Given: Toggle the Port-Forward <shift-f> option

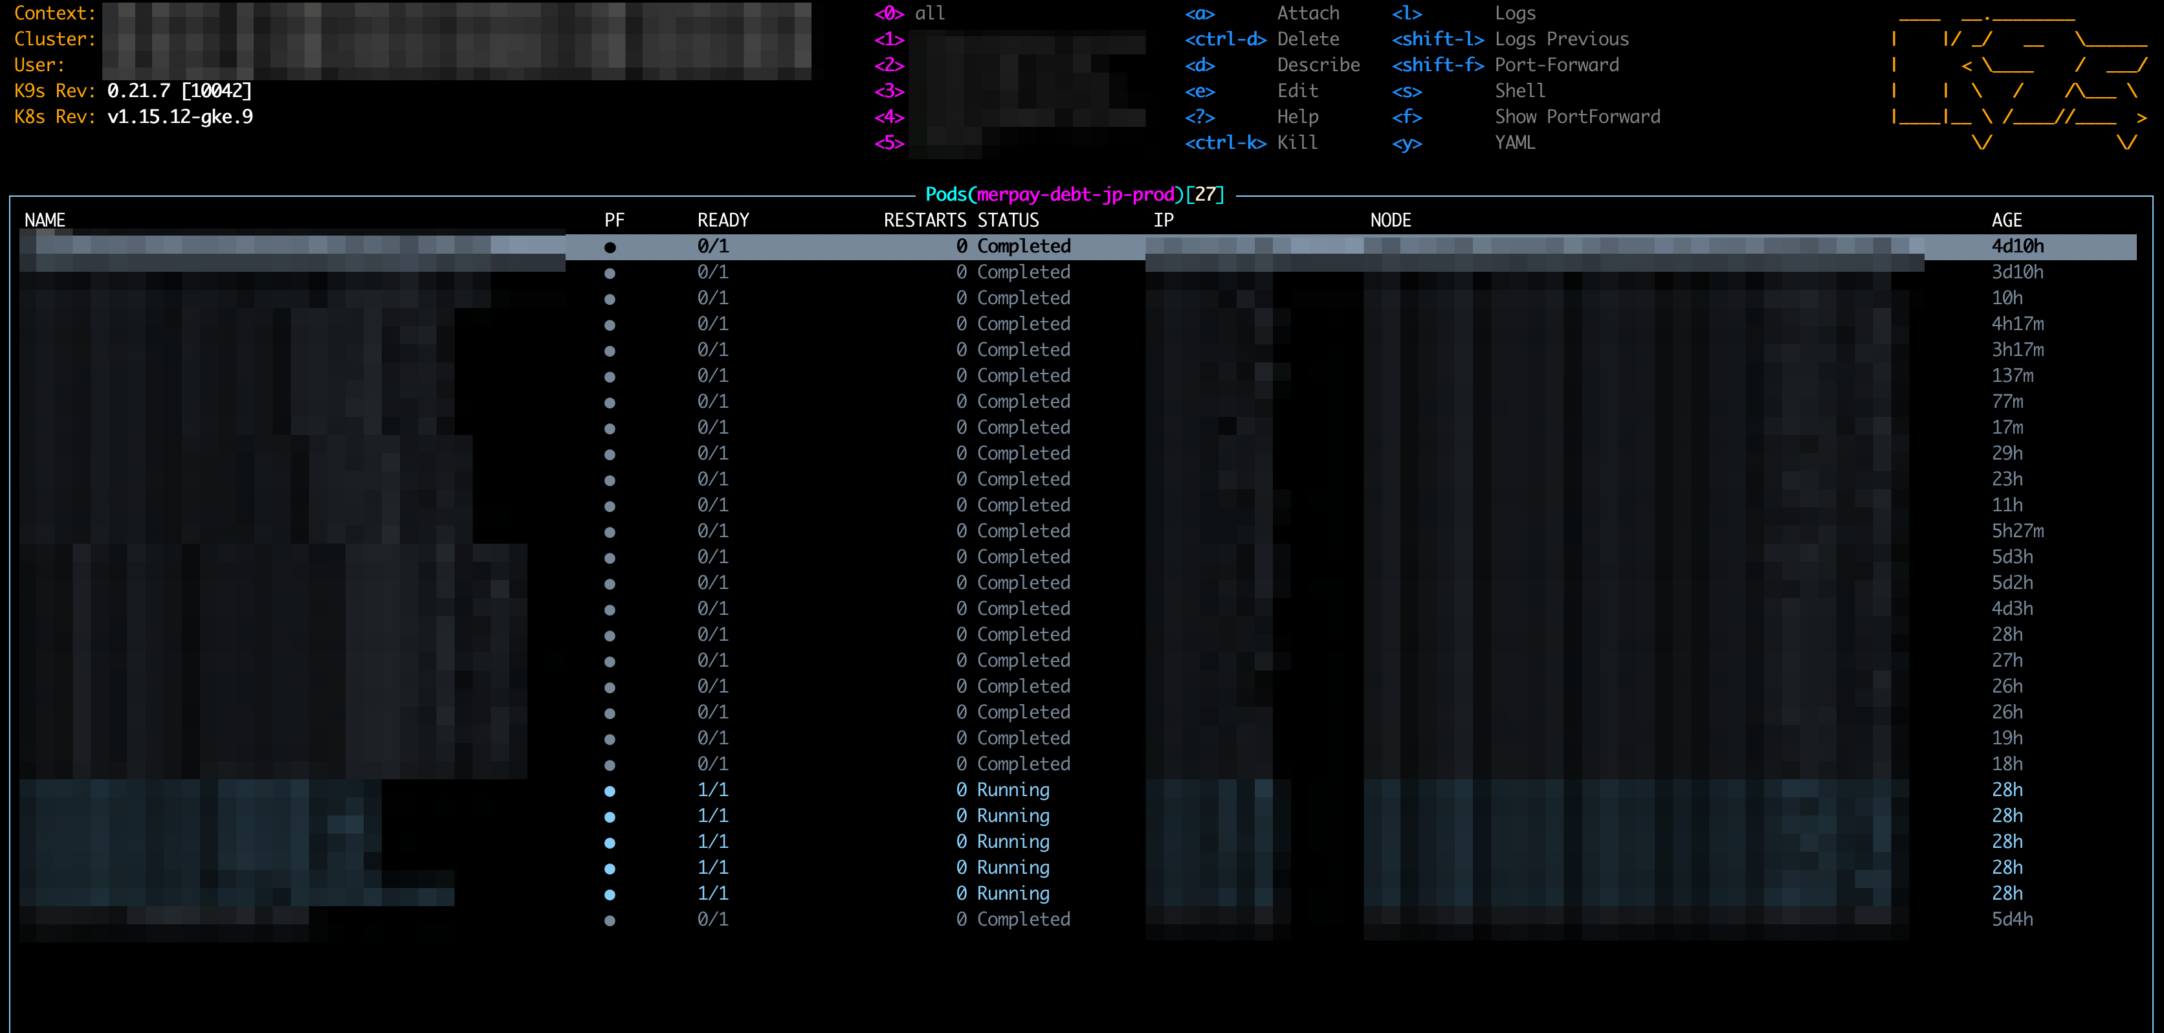Looking at the screenshot, I should pos(1438,65).
